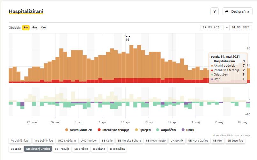Screen dimensions: 257x160
Task: Click the start date field 14. 03. 2021
Action: tap(212, 27)
